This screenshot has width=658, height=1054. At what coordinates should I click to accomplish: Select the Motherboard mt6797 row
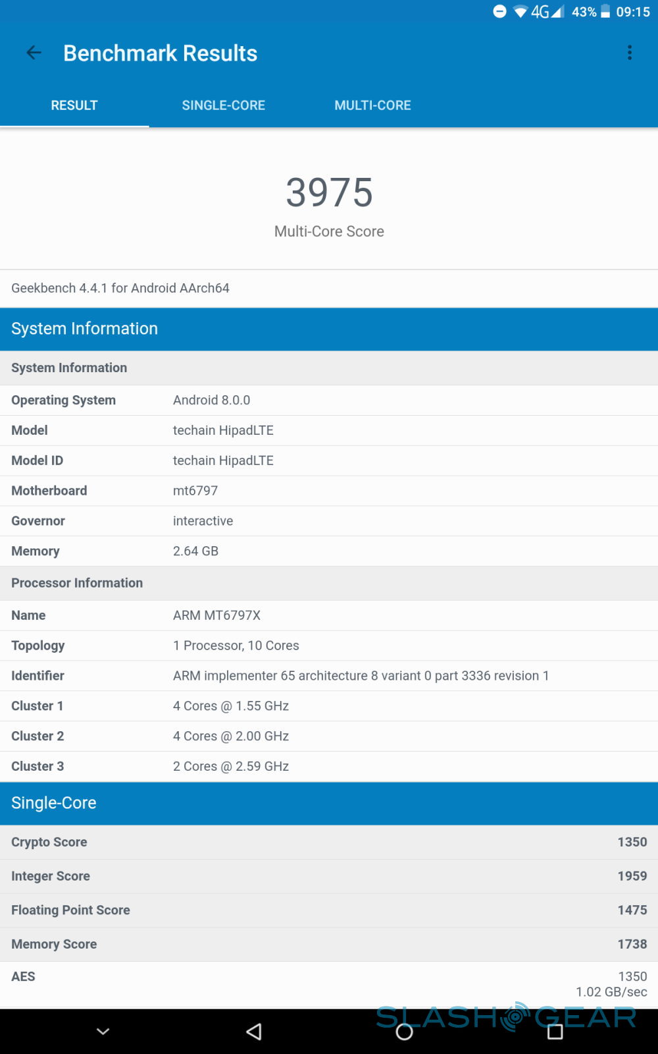click(329, 491)
